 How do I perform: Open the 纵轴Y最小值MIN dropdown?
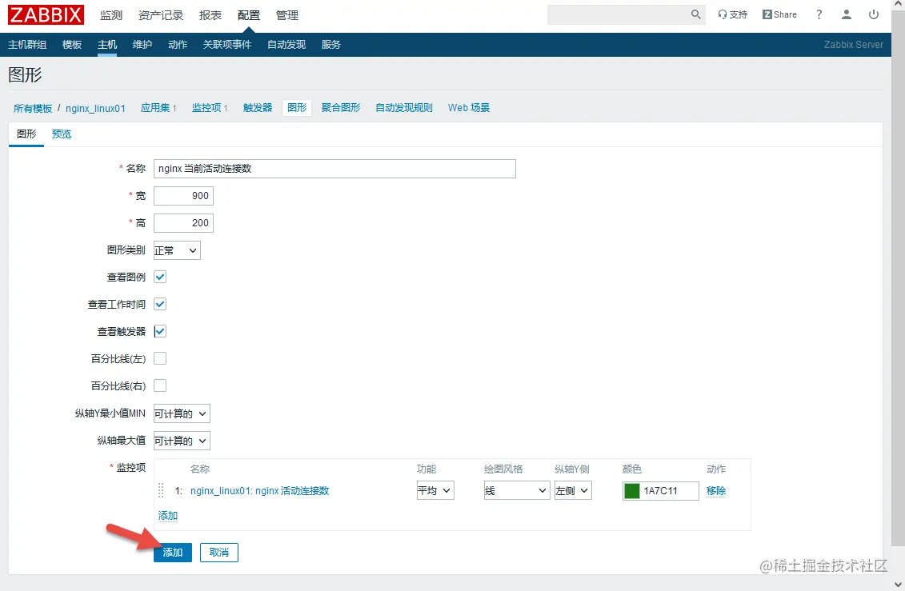(181, 413)
